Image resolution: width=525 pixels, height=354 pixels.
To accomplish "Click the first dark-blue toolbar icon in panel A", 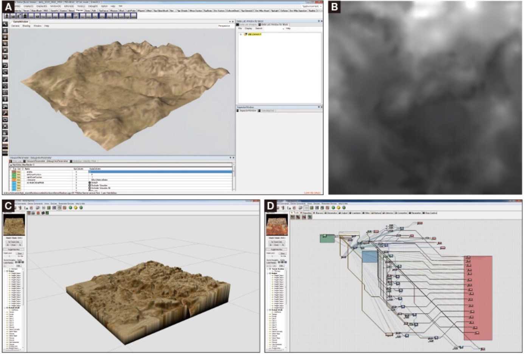I will pos(7,16).
